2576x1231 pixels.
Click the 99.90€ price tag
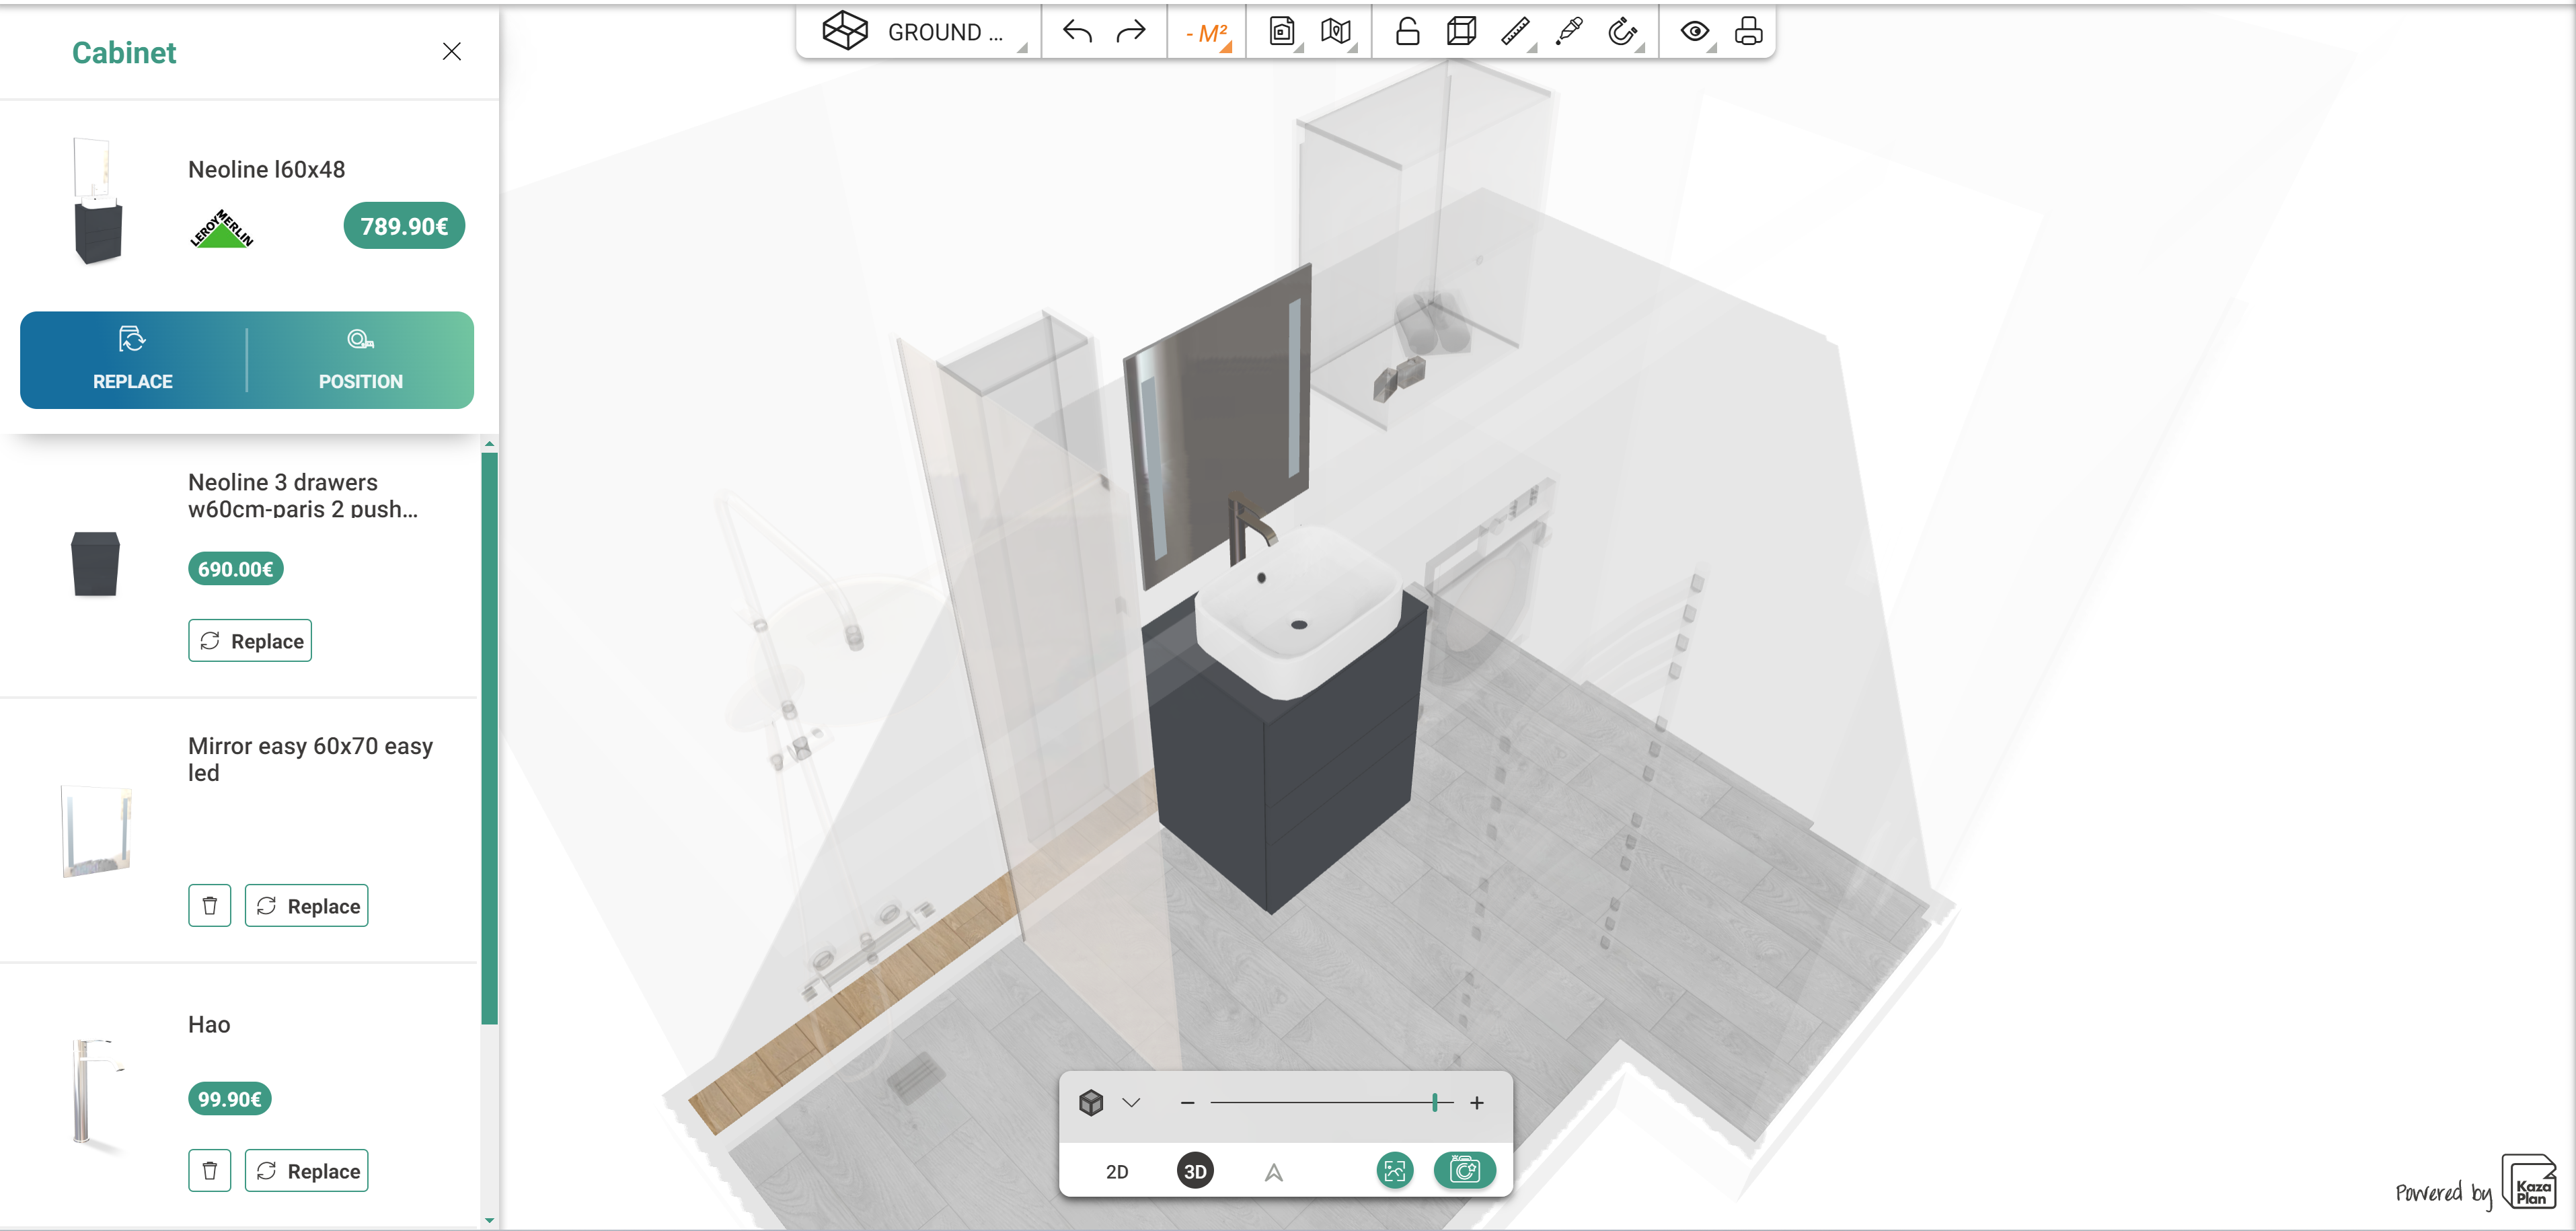click(230, 1099)
